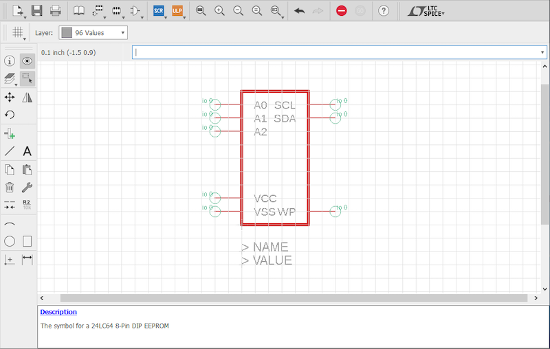Save the library with the floppy icon

point(37,11)
